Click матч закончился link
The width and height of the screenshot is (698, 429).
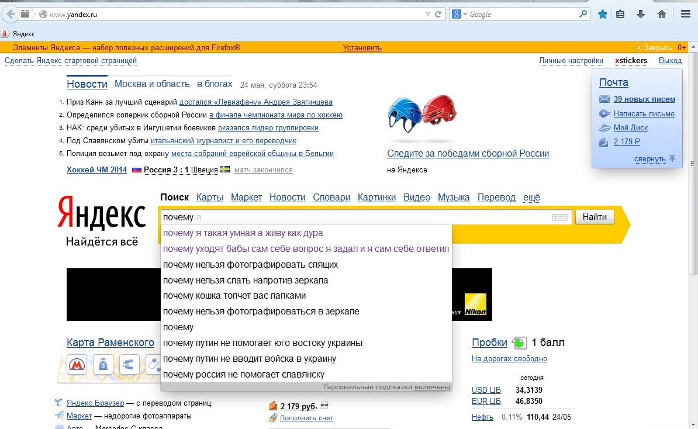(264, 169)
